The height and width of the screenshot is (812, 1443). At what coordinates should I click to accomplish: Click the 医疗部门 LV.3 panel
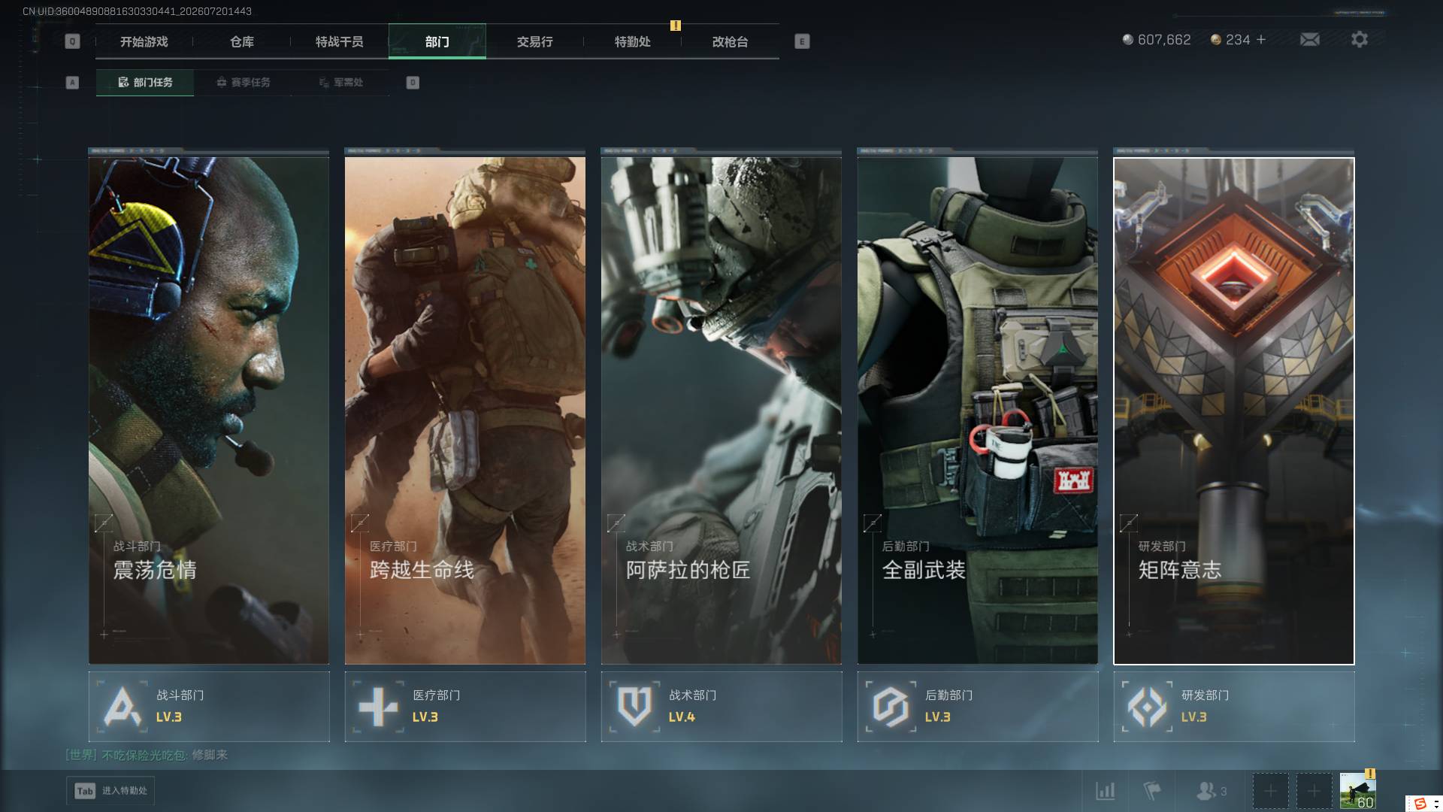coord(465,707)
